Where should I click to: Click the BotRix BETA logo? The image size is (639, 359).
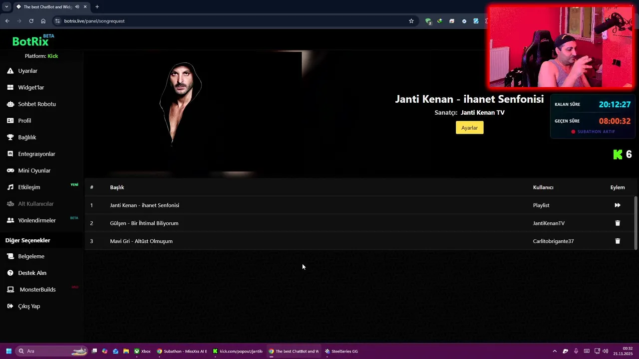click(33, 40)
